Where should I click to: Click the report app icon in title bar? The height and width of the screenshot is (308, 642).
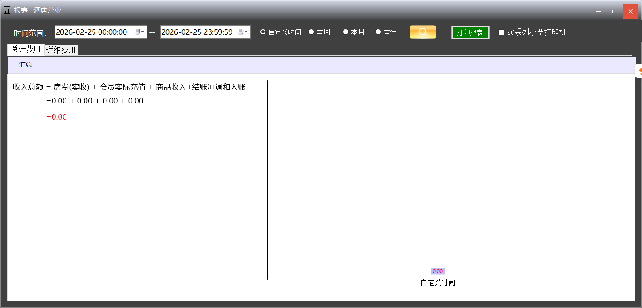tap(7, 10)
